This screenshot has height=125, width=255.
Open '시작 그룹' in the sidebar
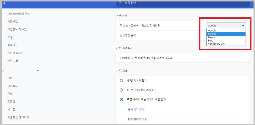coord(13,61)
